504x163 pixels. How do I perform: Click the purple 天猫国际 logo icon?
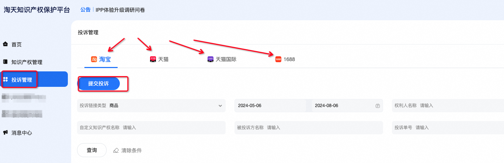pos(211,59)
